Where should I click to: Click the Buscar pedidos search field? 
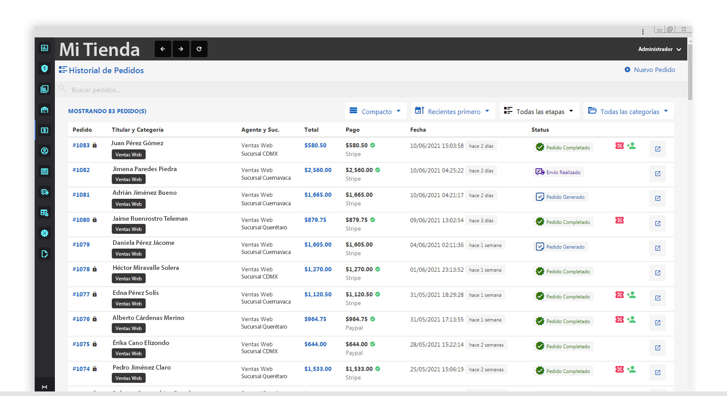(x=371, y=90)
